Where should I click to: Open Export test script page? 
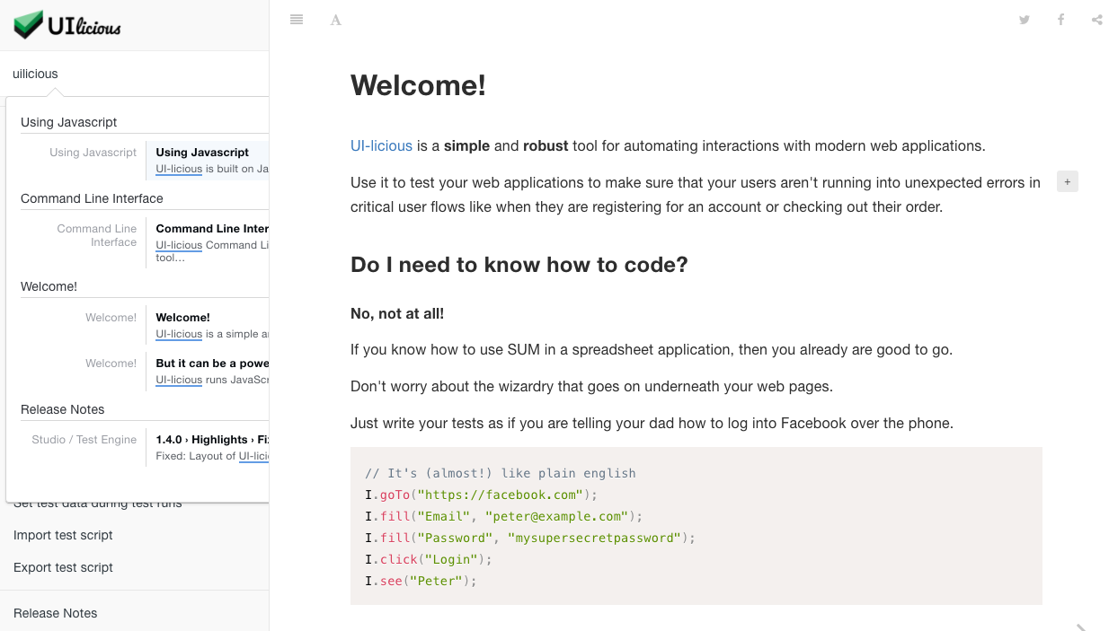coord(63,567)
